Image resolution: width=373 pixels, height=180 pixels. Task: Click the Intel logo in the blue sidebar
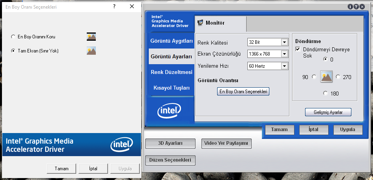169,111
